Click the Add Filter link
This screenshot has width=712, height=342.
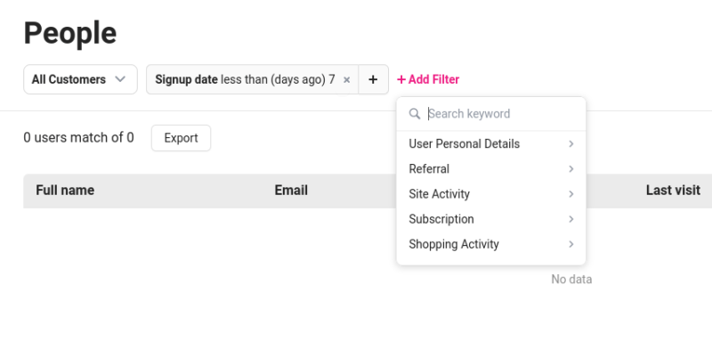pyautogui.click(x=428, y=79)
